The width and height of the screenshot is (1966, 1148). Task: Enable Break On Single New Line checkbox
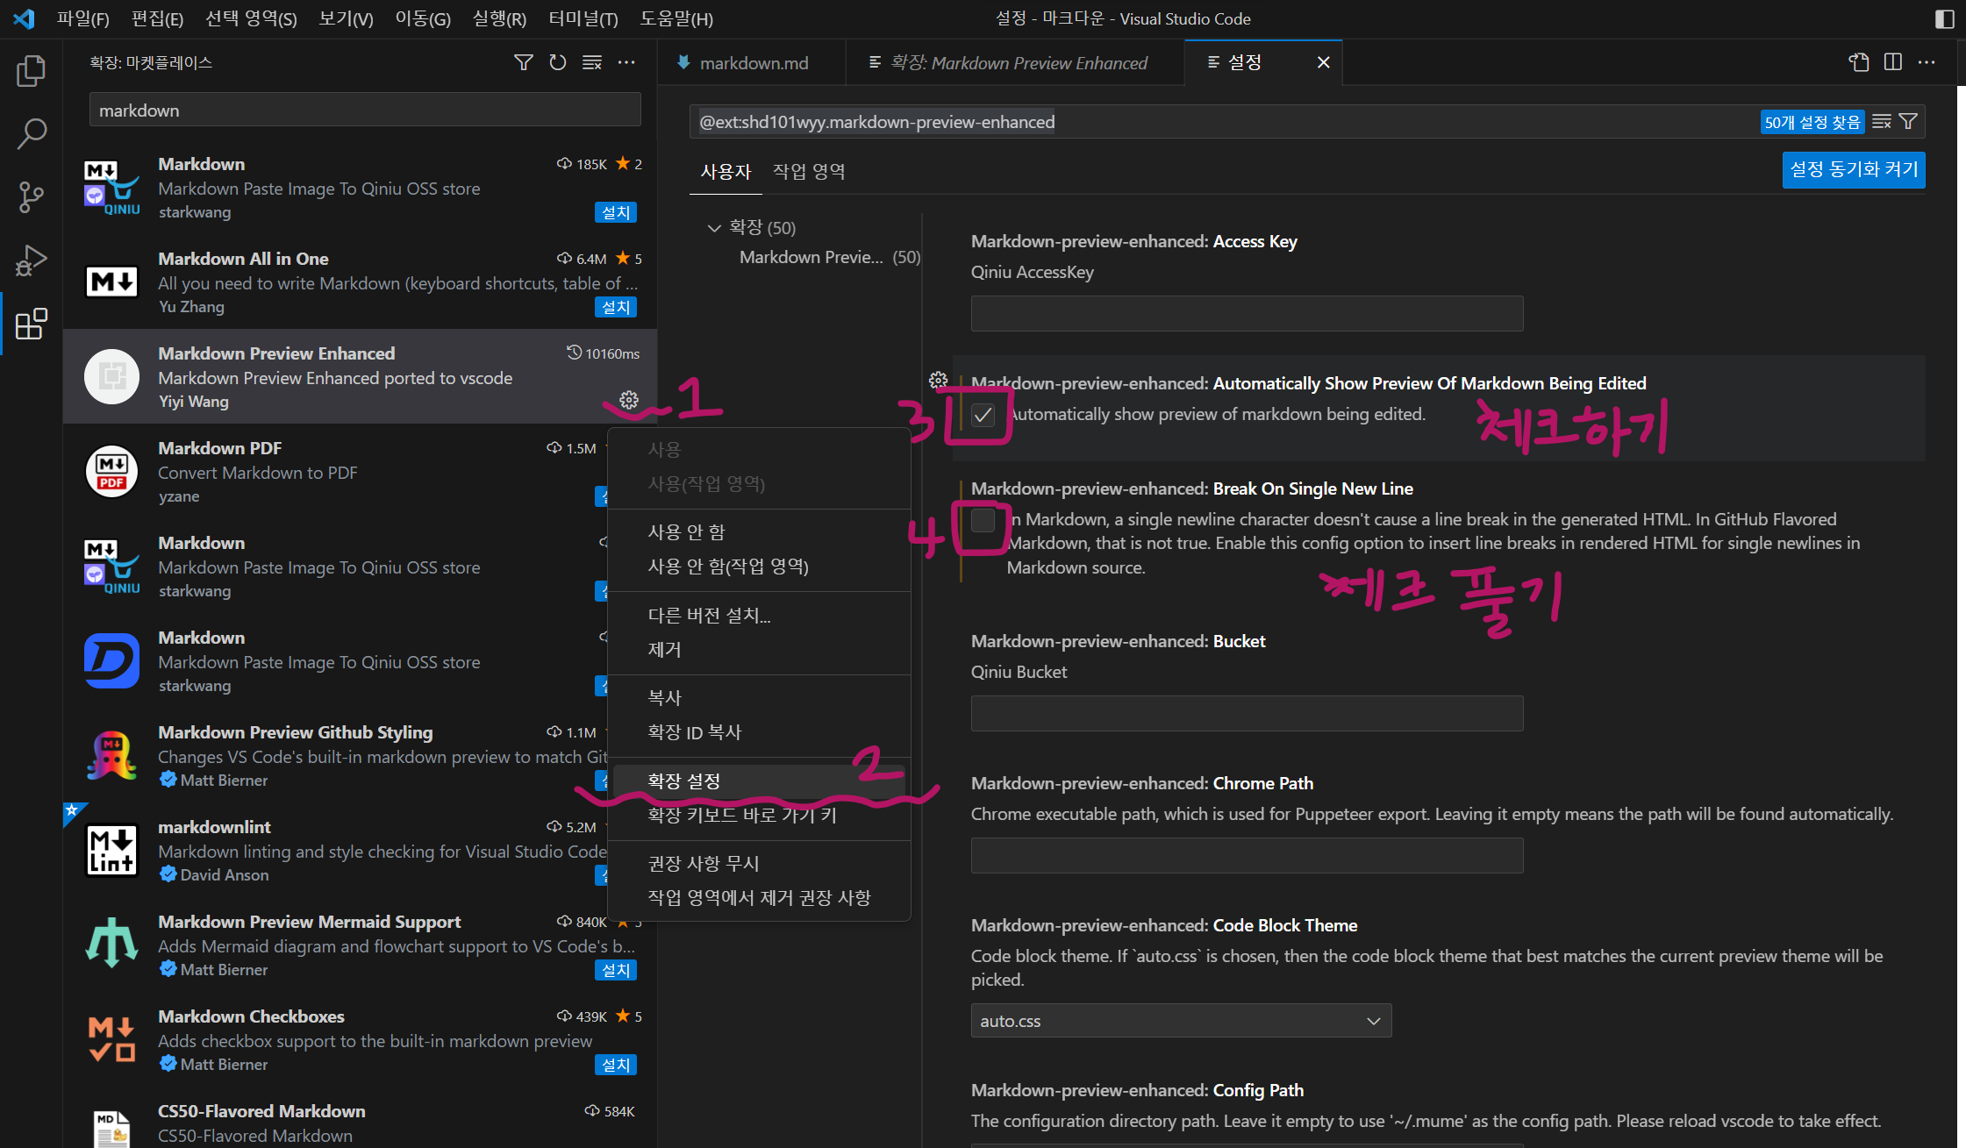pyautogui.click(x=983, y=521)
